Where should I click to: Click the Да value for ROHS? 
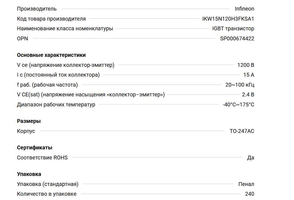[251, 158]
